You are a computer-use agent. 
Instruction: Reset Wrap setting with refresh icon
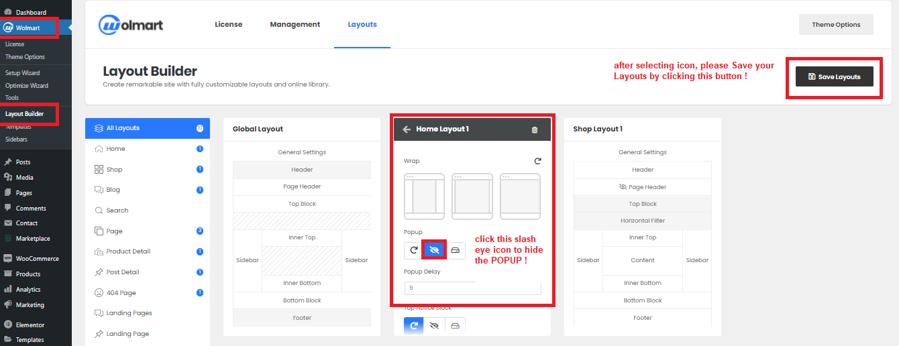coord(537,161)
